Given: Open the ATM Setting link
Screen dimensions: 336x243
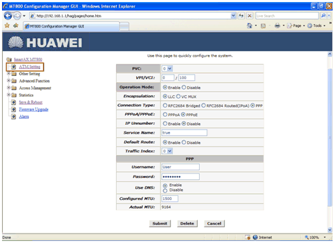Looking at the screenshot, I should point(30,66).
